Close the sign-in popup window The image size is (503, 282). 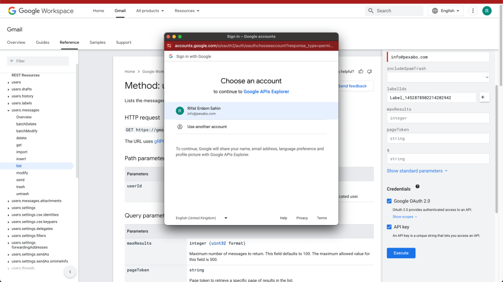(x=169, y=36)
